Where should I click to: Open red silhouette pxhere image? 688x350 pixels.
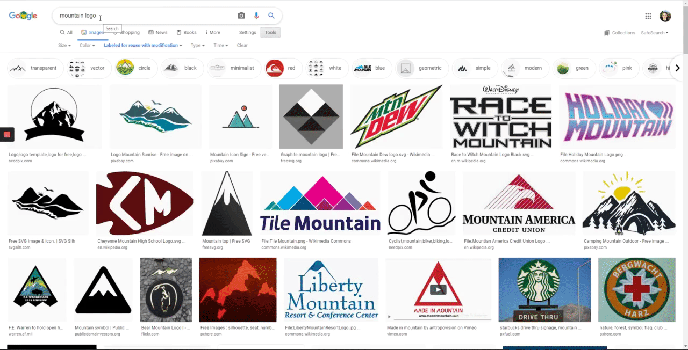point(238,290)
